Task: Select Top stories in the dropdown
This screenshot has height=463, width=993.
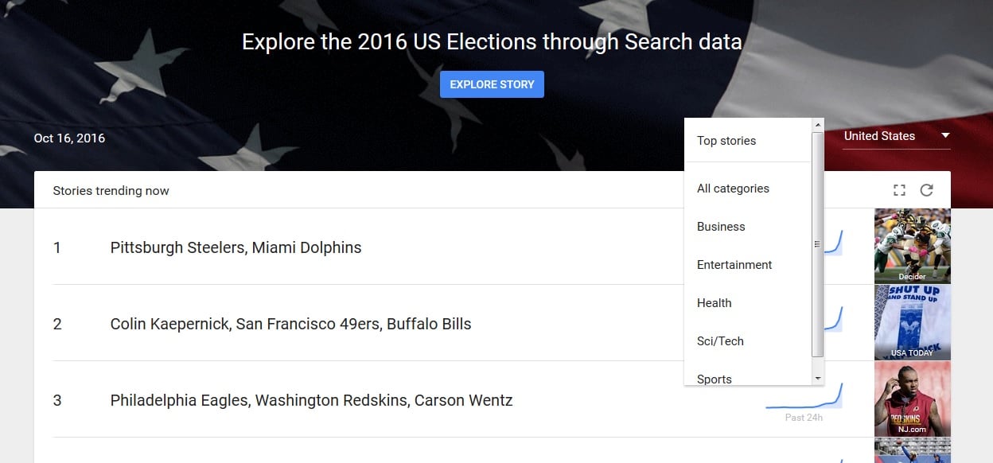Action: 726,141
